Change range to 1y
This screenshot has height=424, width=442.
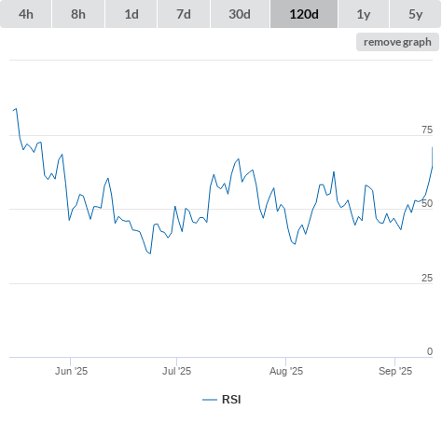pos(364,14)
